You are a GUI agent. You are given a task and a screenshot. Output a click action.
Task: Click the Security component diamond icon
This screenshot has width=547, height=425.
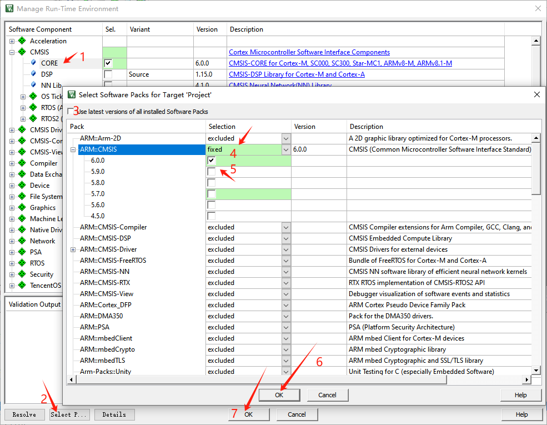[x=22, y=274]
